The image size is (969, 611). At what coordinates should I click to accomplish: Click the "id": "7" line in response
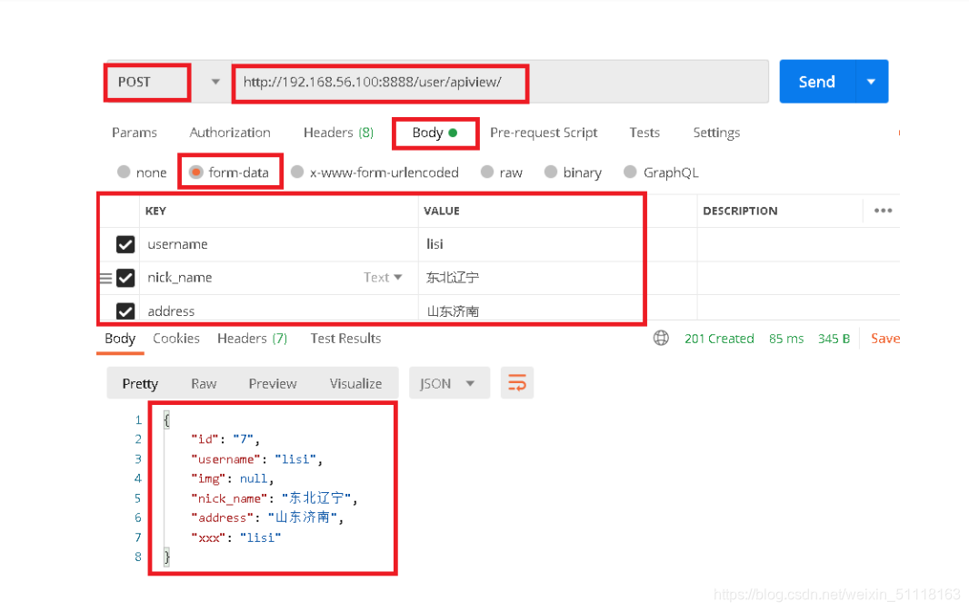[225, 439]
